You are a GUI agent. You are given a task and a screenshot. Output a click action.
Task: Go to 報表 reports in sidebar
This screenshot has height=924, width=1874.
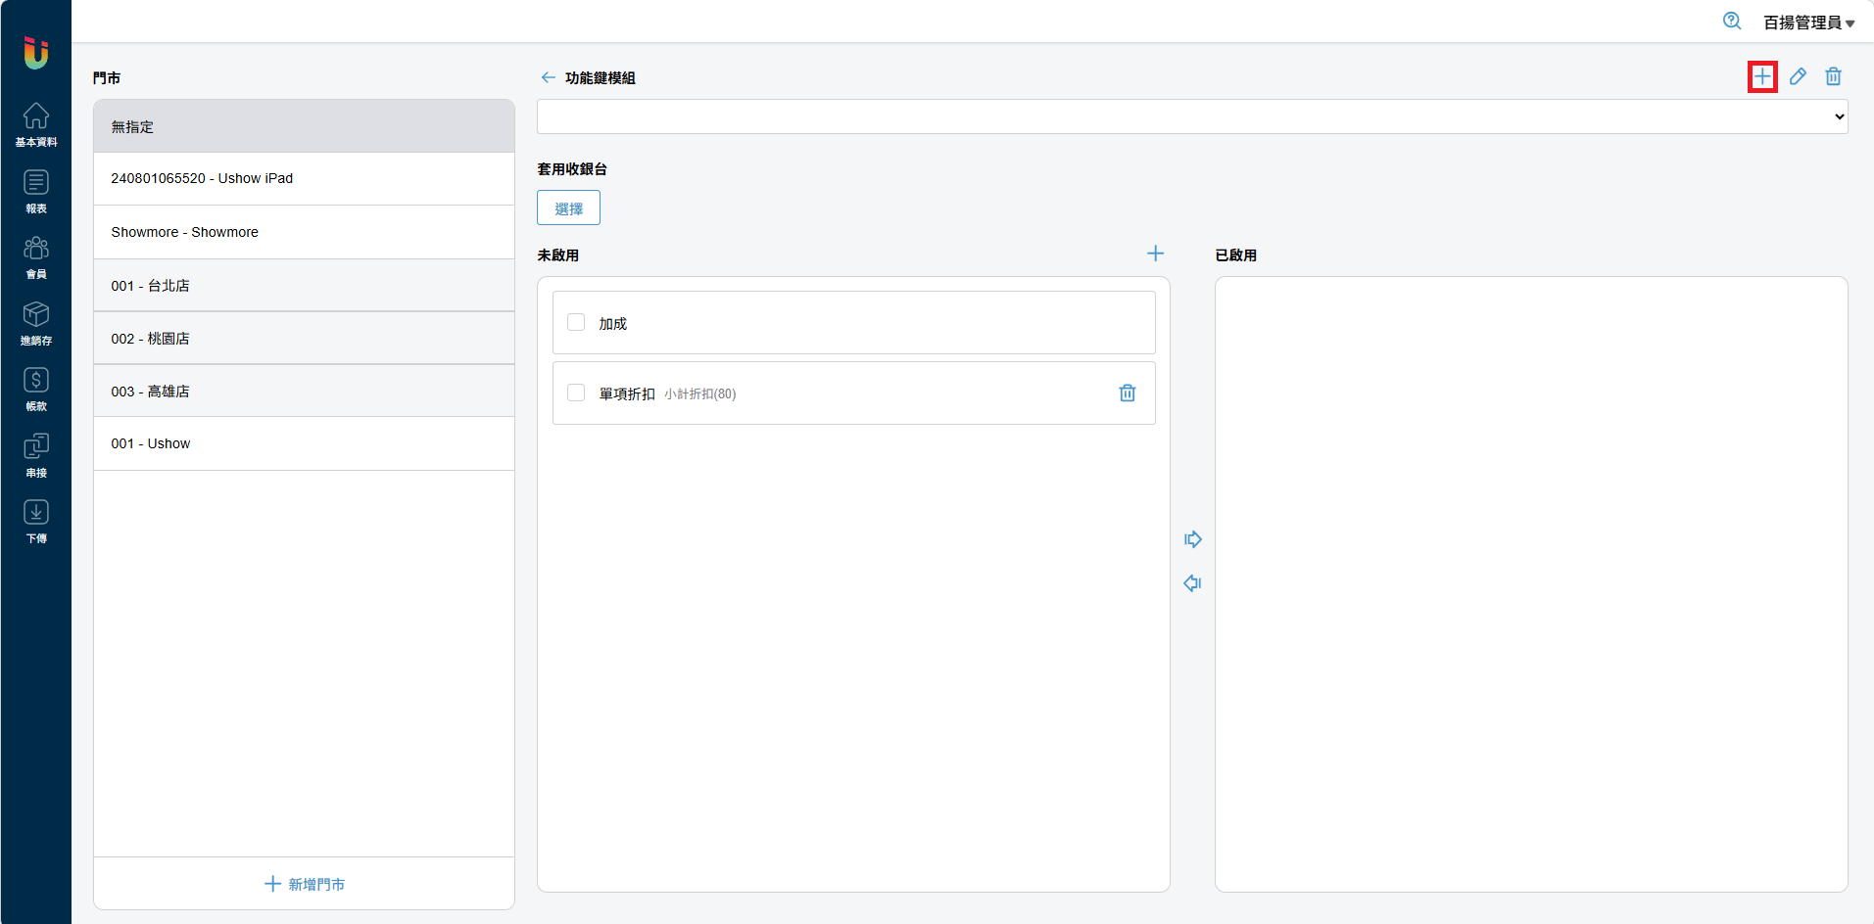point(36,191)
